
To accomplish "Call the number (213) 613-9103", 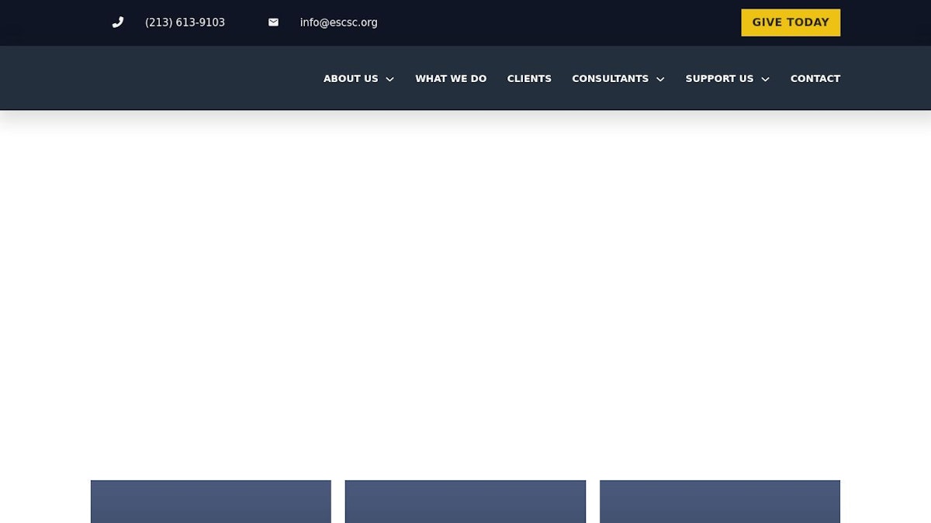I will pyautogui.click(x=185, y=22).
